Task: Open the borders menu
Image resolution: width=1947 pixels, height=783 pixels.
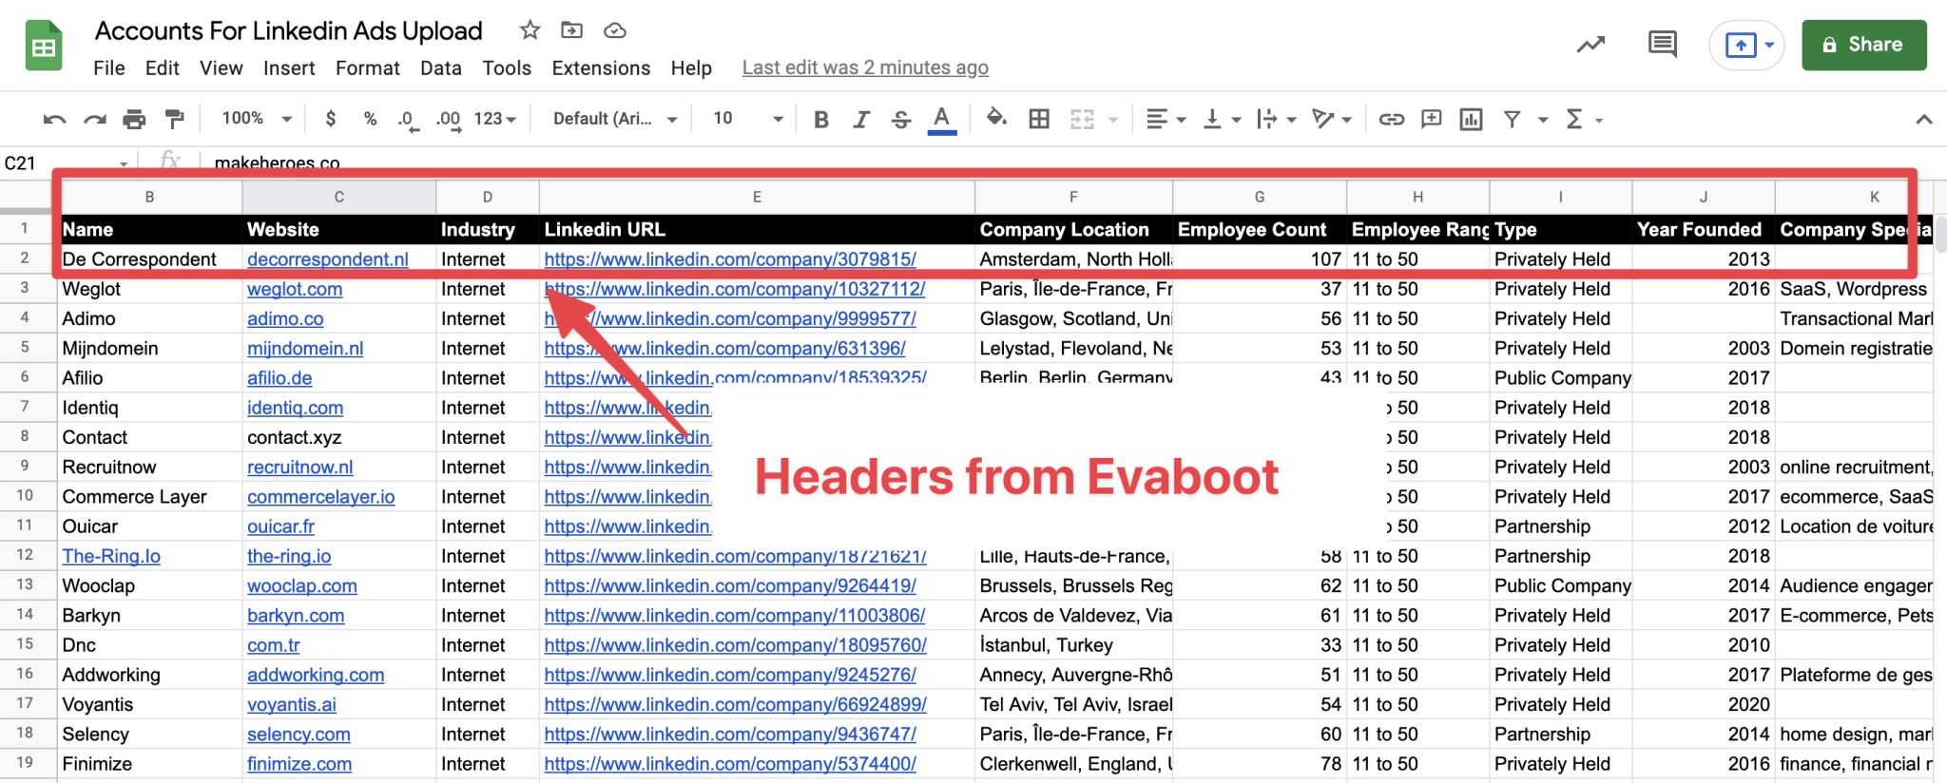Action: 1039,119
